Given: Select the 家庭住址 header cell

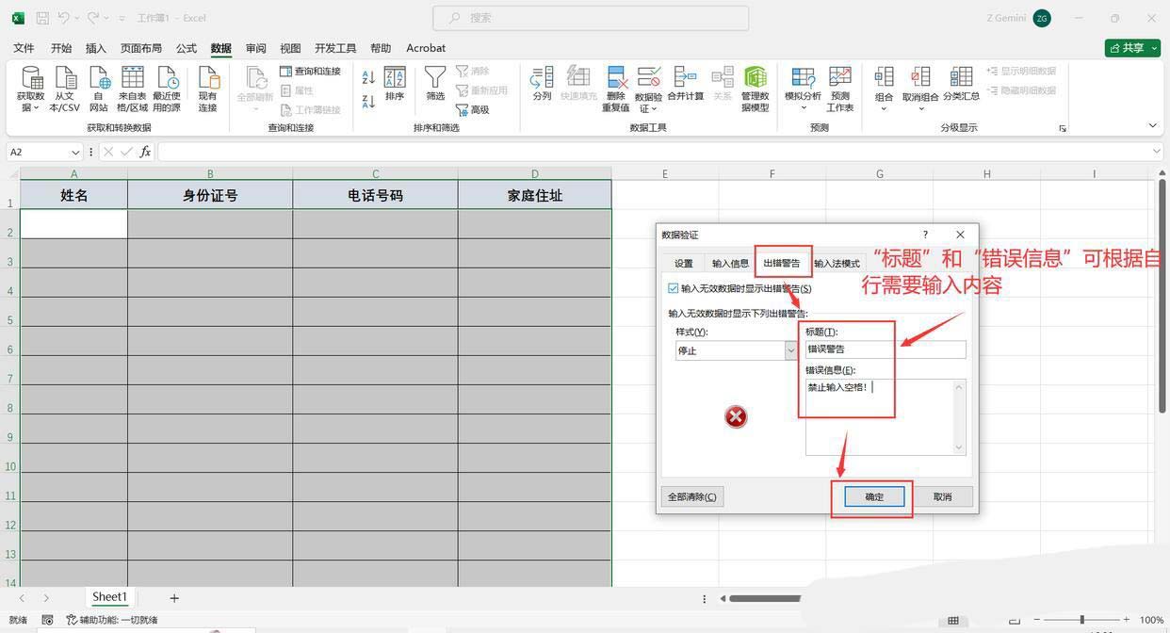Looking at the screenshot, I should [x=535, y=195].
